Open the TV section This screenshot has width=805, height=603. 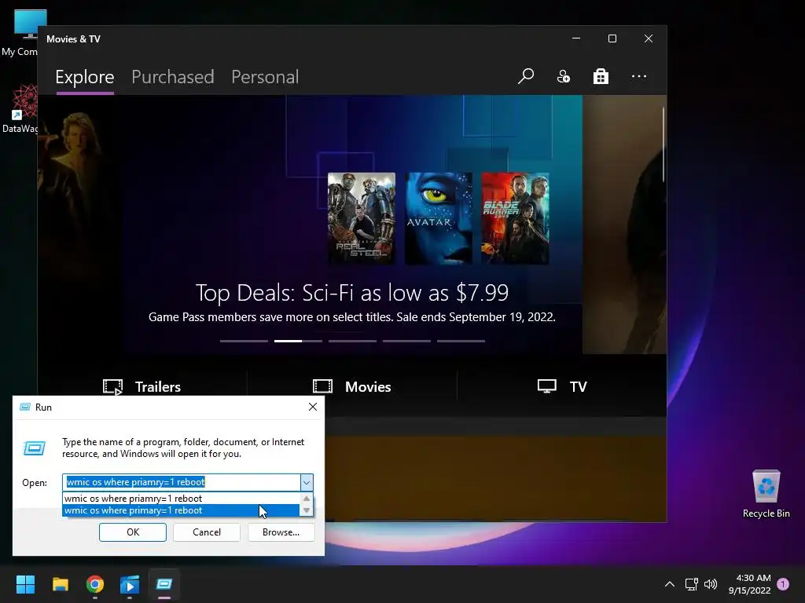click(x=561, y=386)
